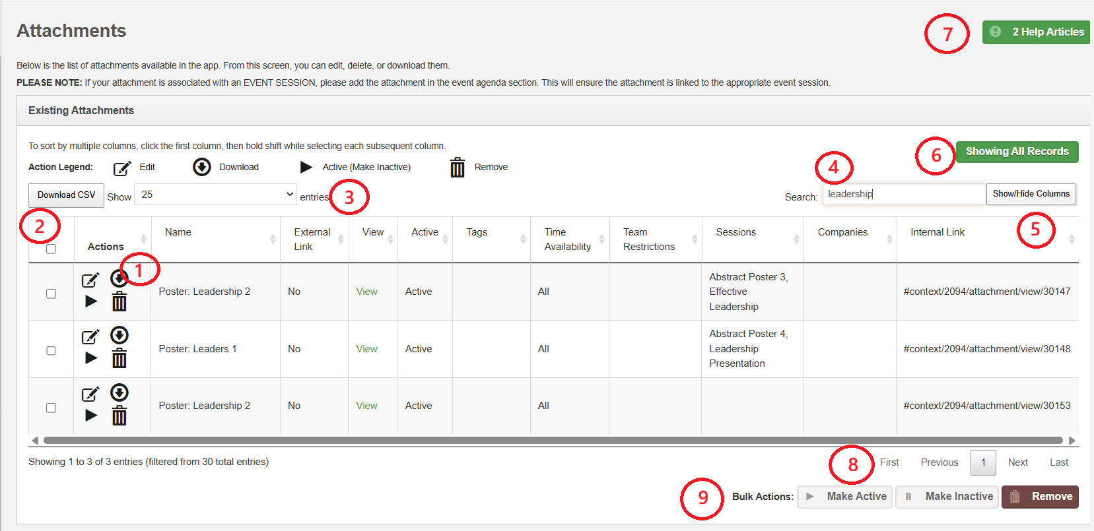Click into the Search input field
This screenshot has height=531, width=1094.
(903, 194)
